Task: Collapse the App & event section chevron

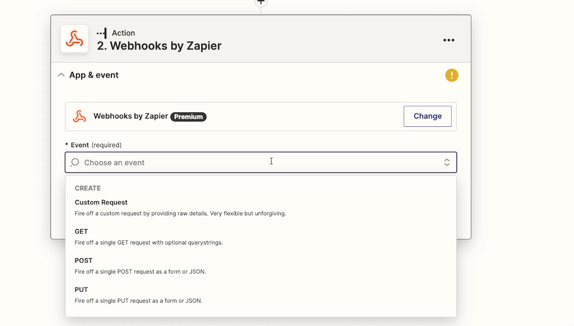Action: (61, 75)
